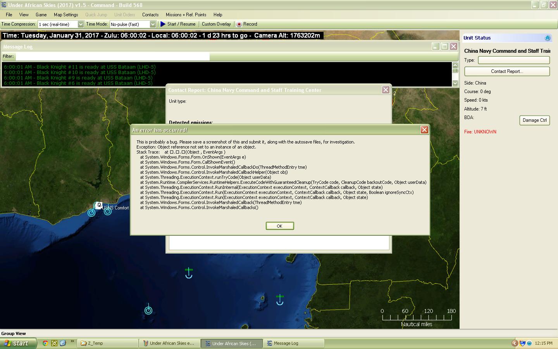Click OK in the error dialog

[x=280, y=226]
